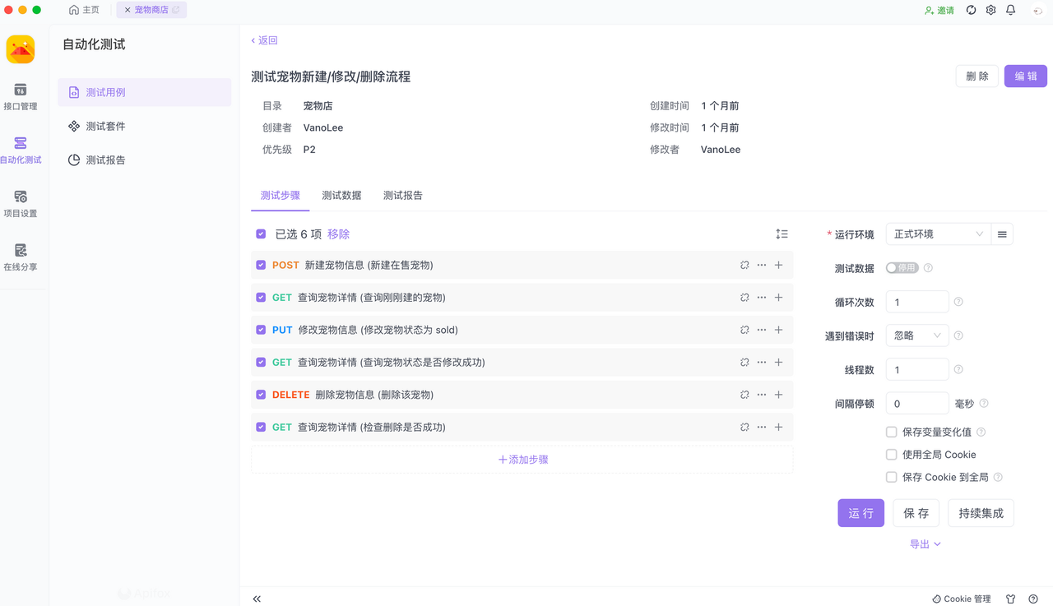1053x606 pixels.
Task: Open the settings gear in the top bar
Action: pos(990,10)
